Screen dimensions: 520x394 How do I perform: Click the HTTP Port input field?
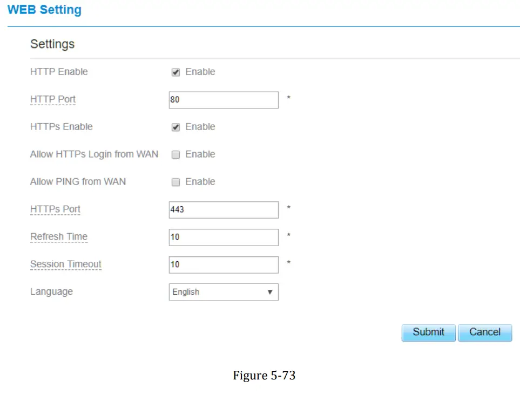(x=223, y=100)
